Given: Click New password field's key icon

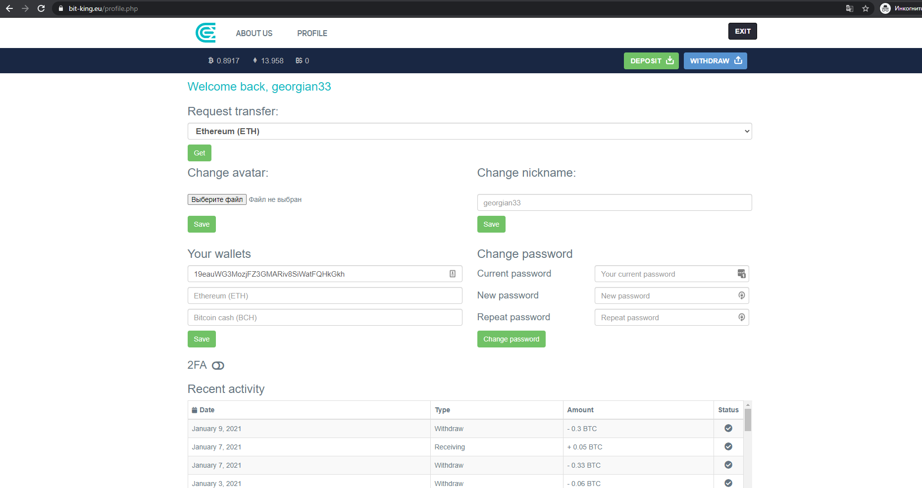Looking at the screenshot, I should point(741,295).
